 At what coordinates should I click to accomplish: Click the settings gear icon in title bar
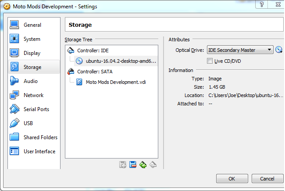tap(7, 7)
